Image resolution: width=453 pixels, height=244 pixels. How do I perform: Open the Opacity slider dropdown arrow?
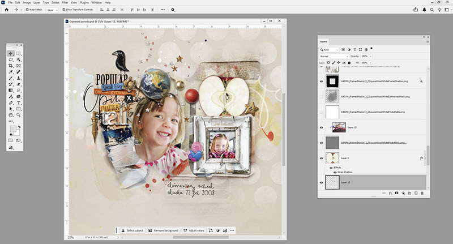point(371,56)
